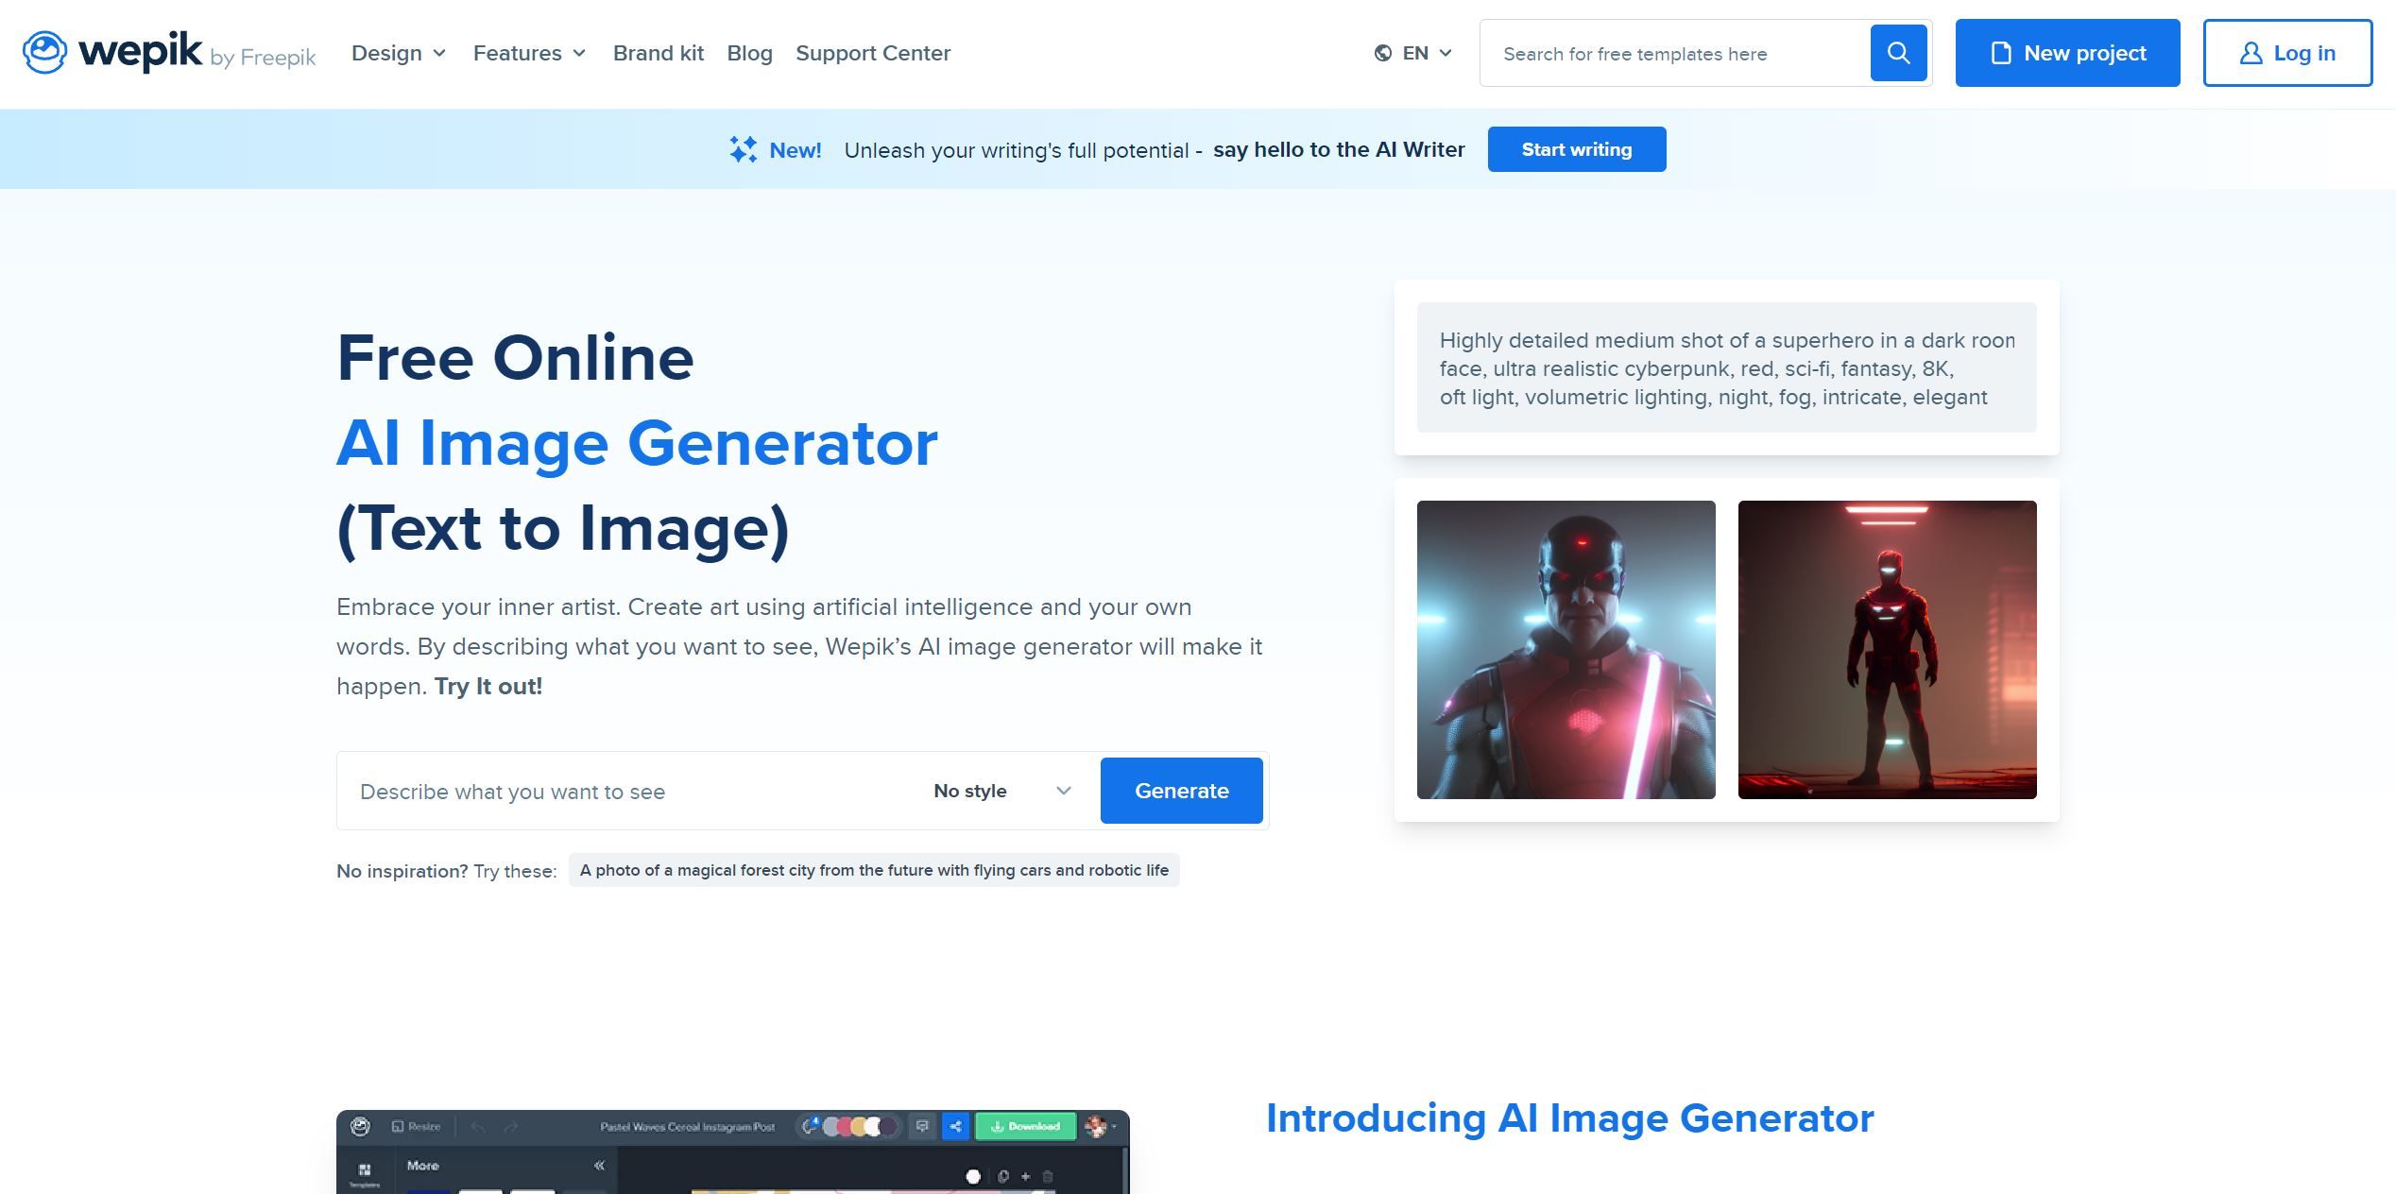Click the Start writing button

1576,149
